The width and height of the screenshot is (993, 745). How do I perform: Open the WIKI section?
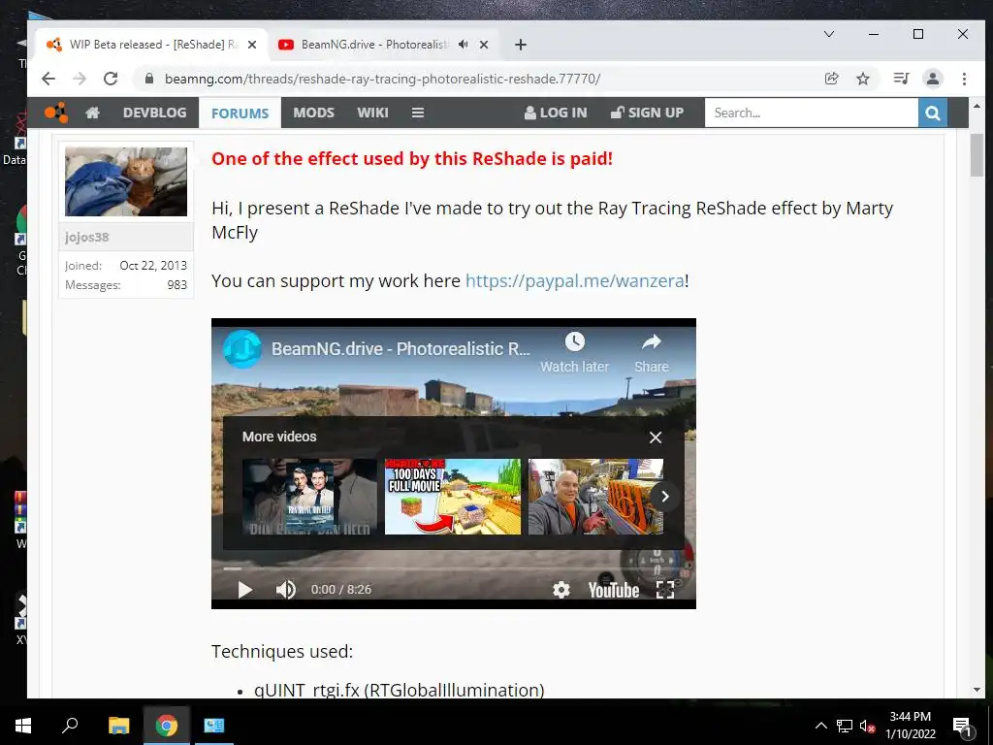(372, 113)
